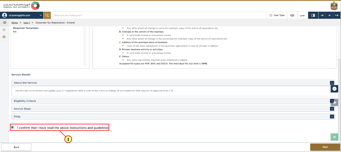Expand the Eligibility Criteria section

coord(332,101)
